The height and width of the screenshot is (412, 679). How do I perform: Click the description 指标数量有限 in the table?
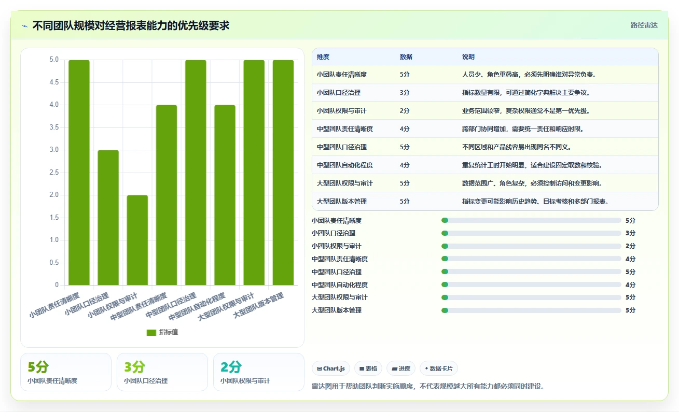click(526, 93)
